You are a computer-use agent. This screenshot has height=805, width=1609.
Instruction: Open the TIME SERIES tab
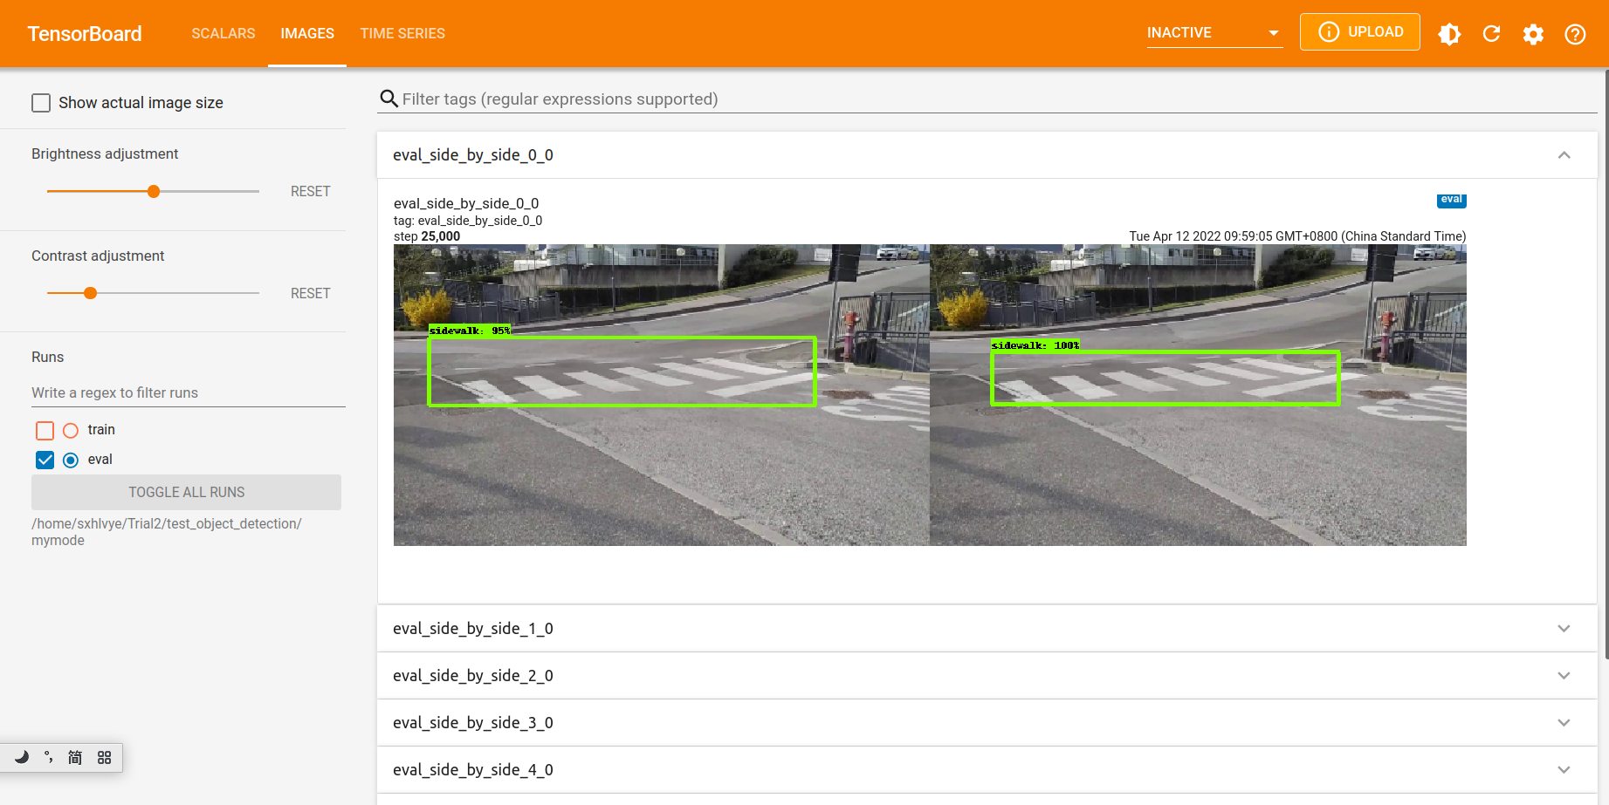402,33
